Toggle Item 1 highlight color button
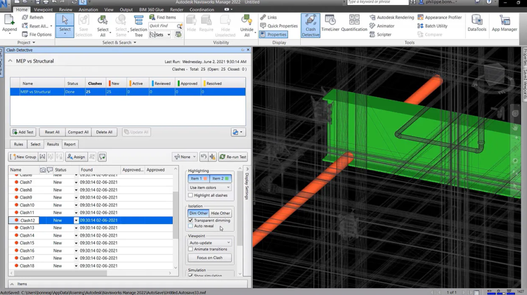 199,179
